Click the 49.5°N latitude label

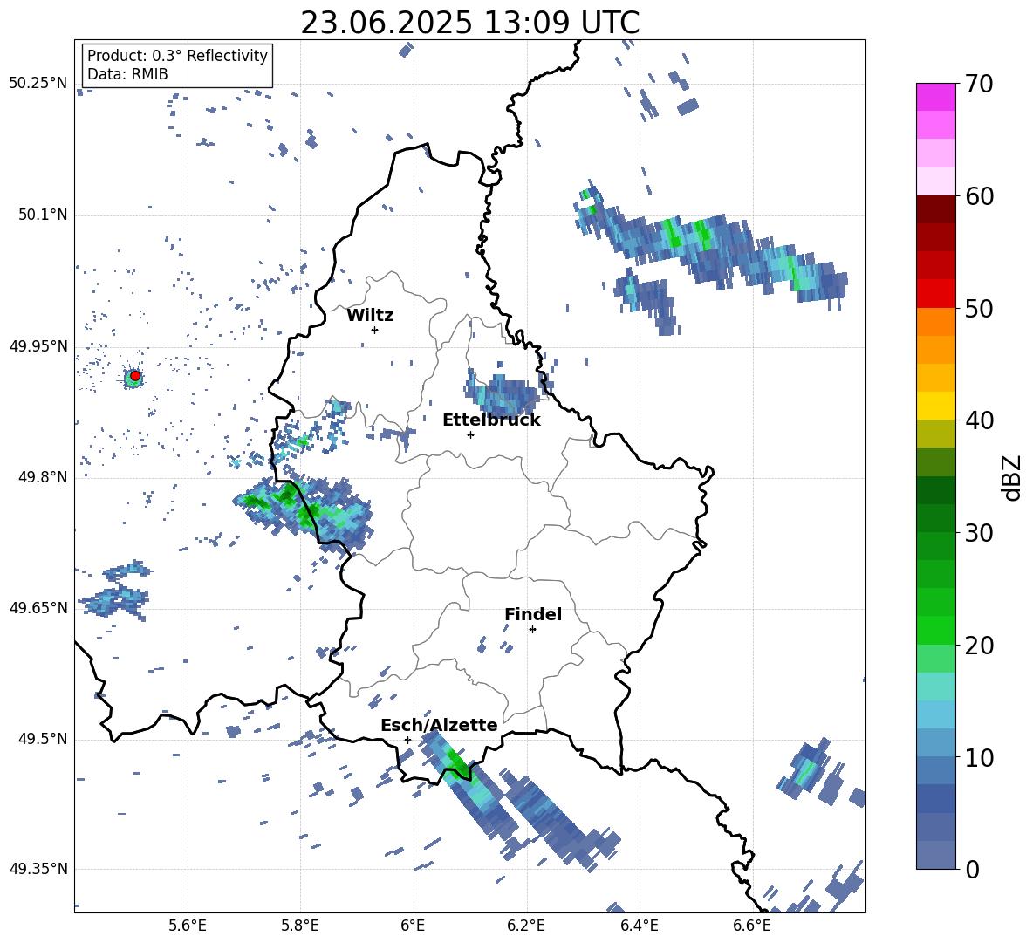[42, 738]
